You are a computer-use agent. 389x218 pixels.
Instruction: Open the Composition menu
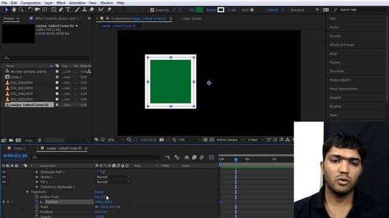tap(30, 3)
